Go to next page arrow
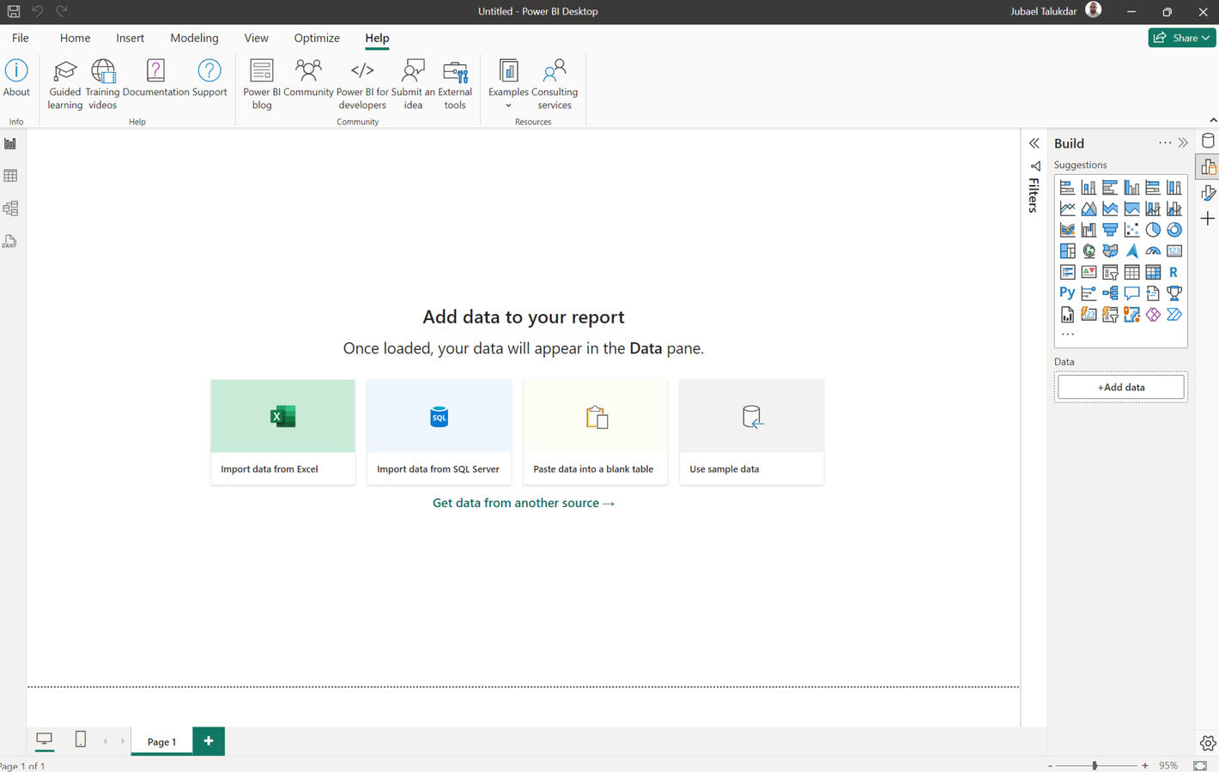The height and width of the screenshot is (772, 1219). point(123,741)
